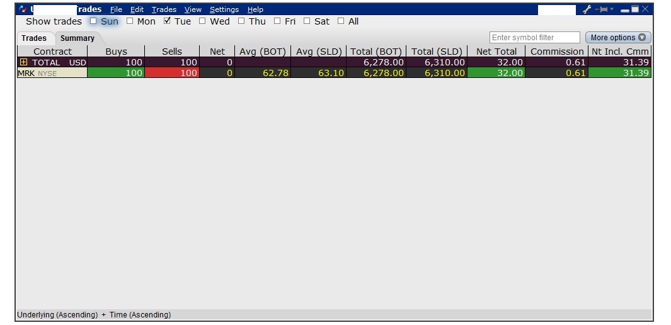Click the pin window icon
Viewport: 671px width, 325px height.
(x=602, y=9)
